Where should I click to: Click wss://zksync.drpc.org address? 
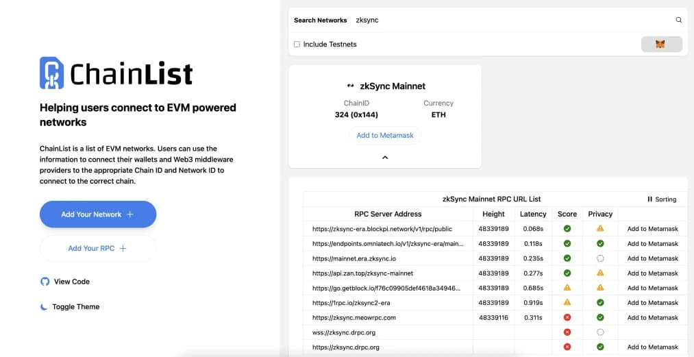click(x=344, y=332)
